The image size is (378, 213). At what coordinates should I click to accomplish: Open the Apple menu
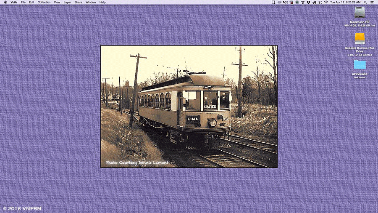coord(5,2)
